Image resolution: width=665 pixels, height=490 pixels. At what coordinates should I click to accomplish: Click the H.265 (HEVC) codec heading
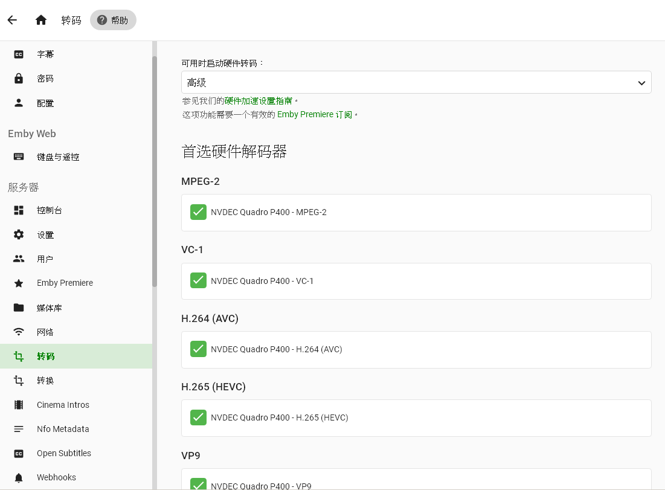point(213,387)
